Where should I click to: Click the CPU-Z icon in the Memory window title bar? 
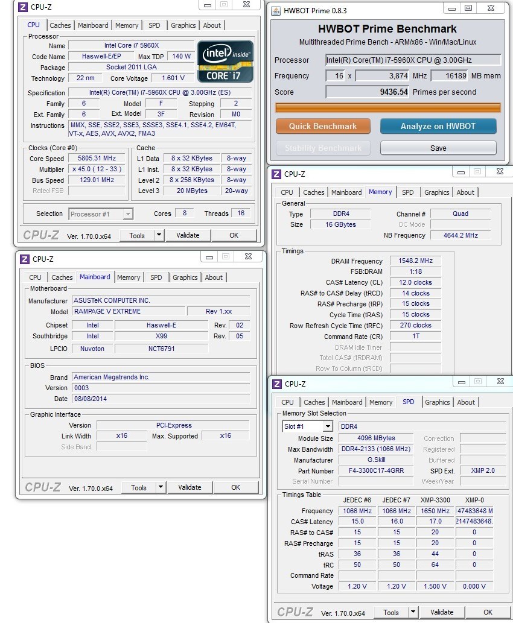(x=276, y=174)
